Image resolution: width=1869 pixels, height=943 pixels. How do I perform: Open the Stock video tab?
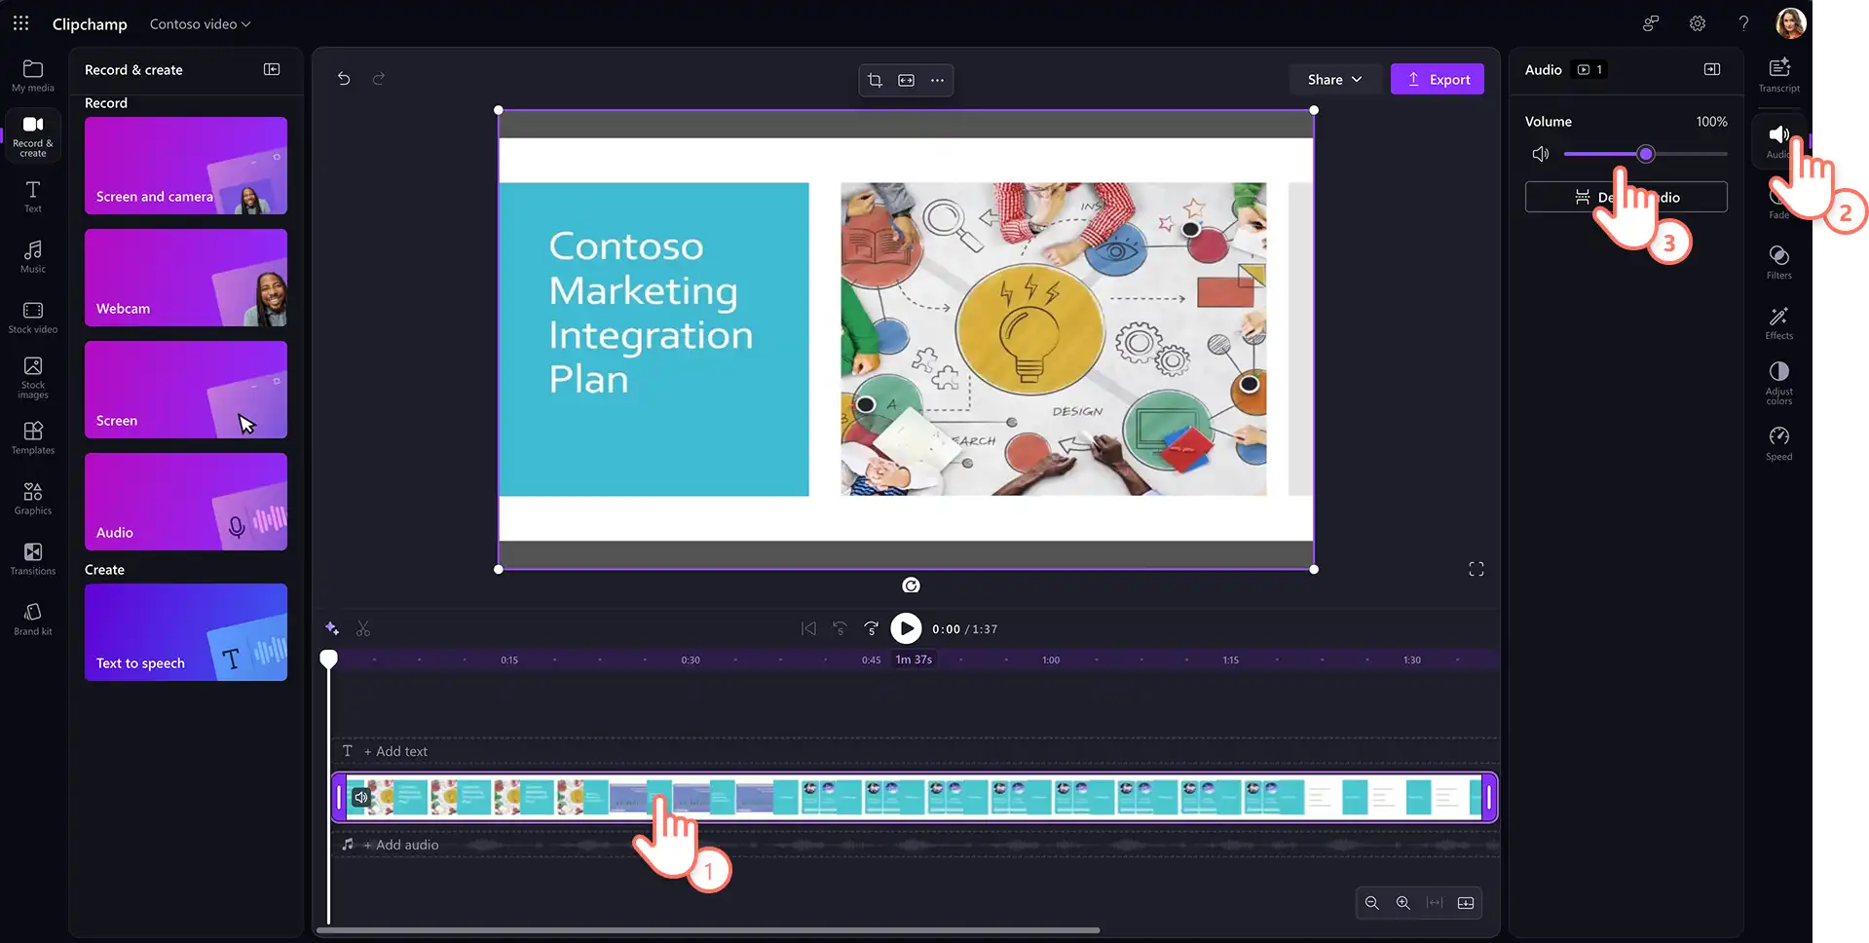coord(32,317)
